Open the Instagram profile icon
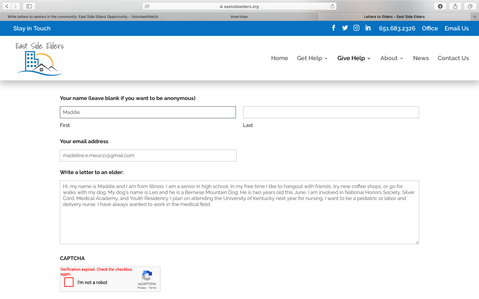The width and height of the screenshot is (479, 299). (x=357, y=28)
